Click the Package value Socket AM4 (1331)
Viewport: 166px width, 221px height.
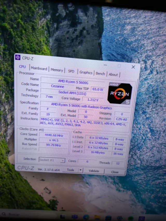72,93
